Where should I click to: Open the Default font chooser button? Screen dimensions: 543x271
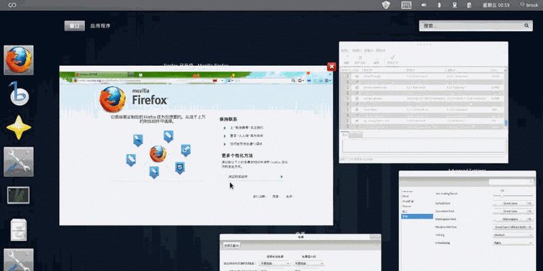513,203
